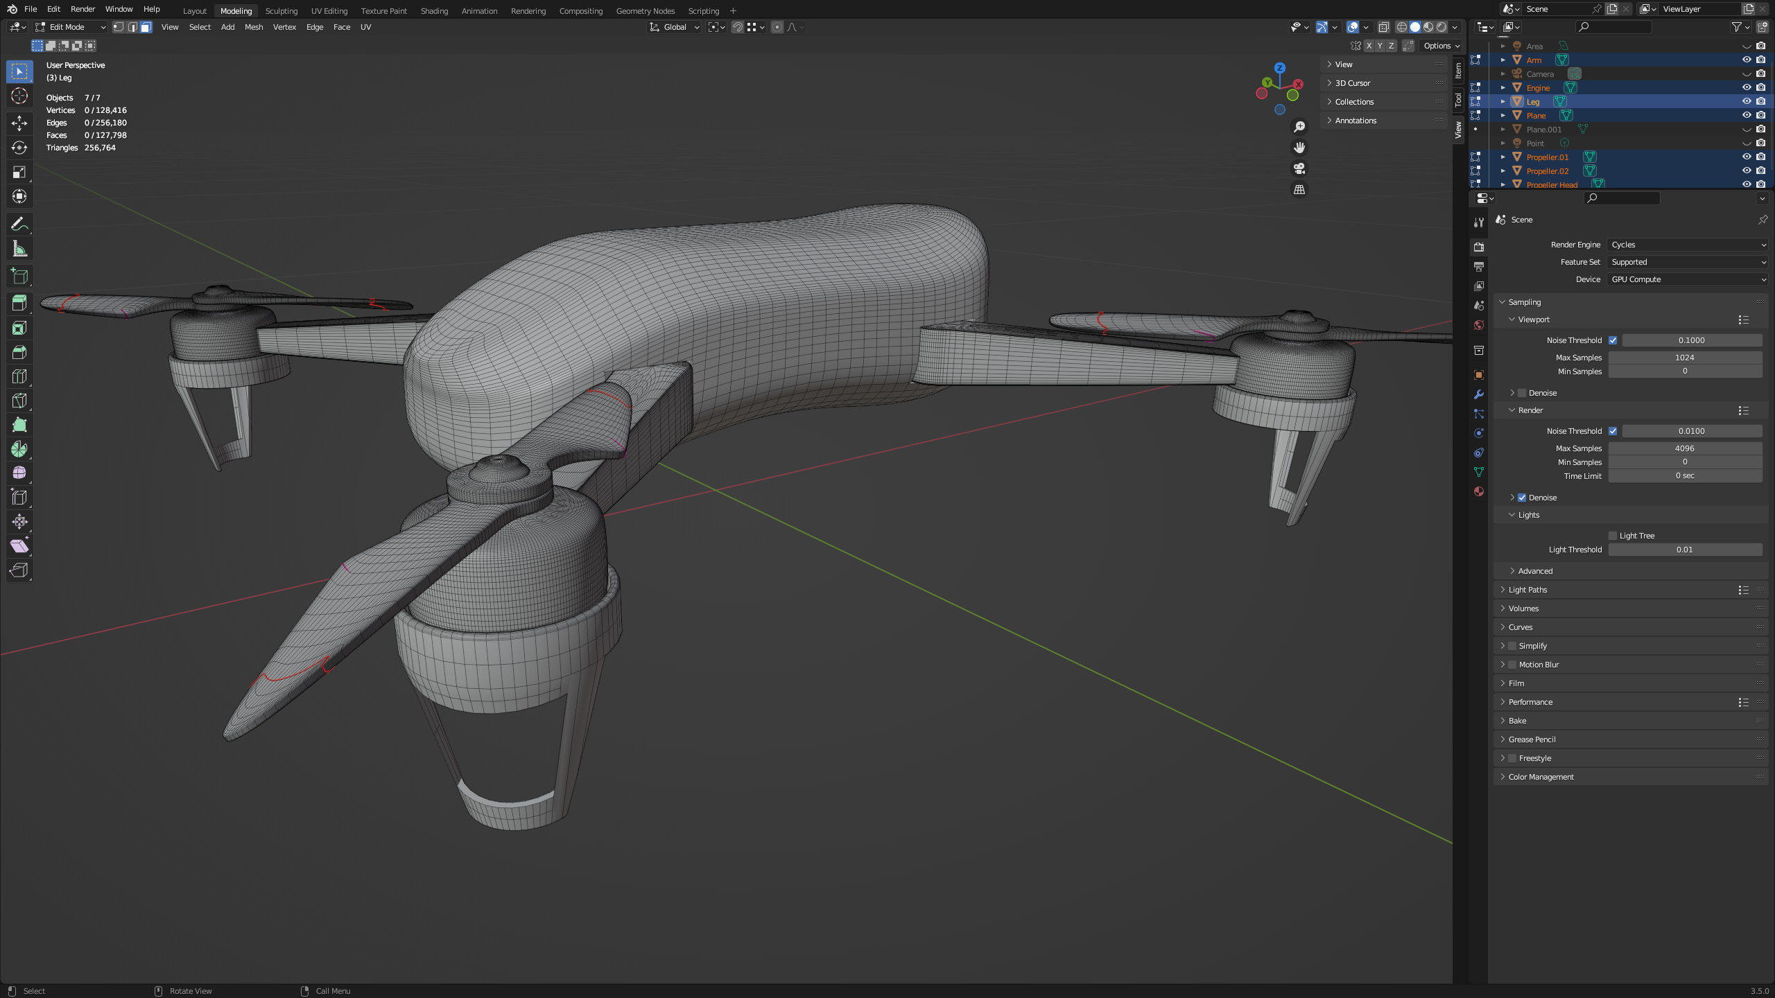Hide the Engine object in the outliner
Screen dimensions: 1775x998
(1747, 88)
